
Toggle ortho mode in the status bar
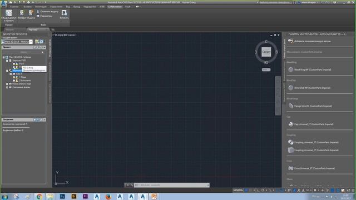(259, 190)
